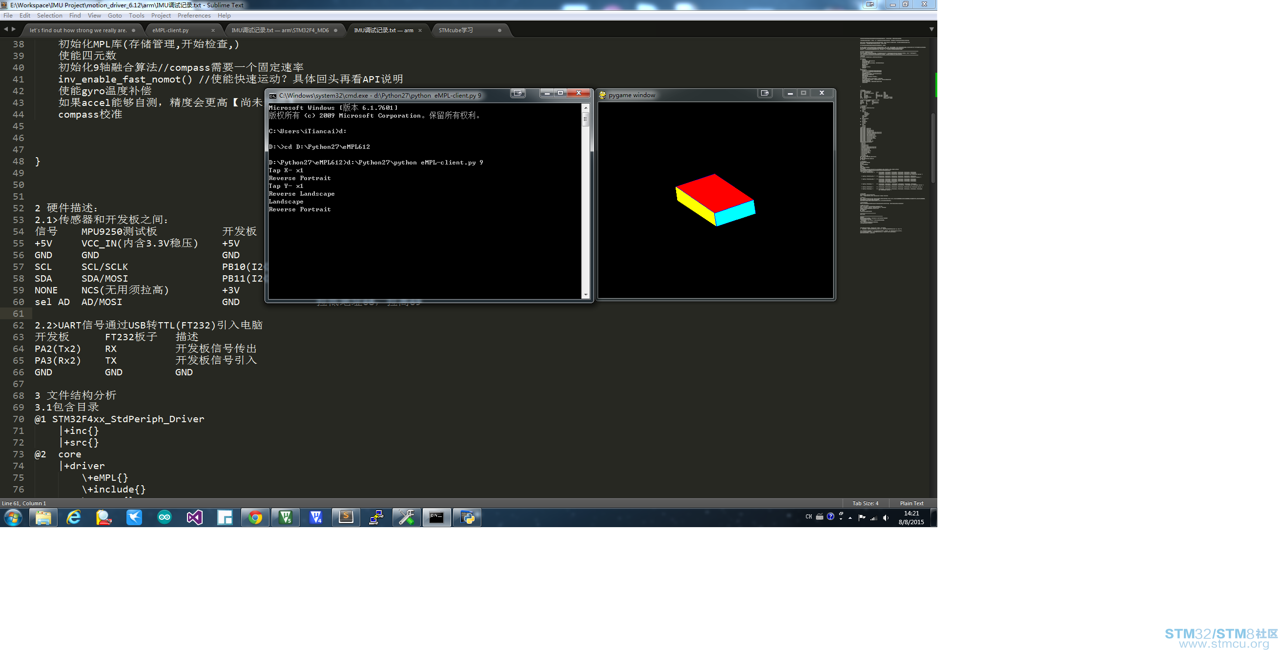Open Action Center flag in system tray
Viewport: 1281px width, 656px height.
tap(862, 518)
